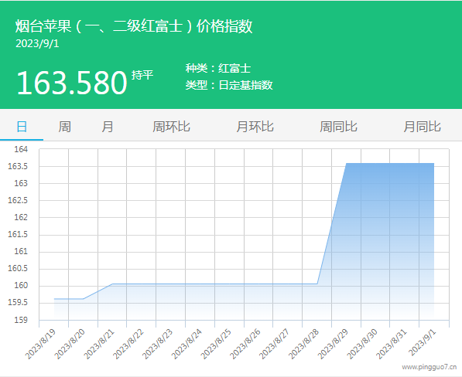Click the 159.5 y-axis label
Image resolution: width=462 pixels, height=377 pixels.
(x=18, y=303)
